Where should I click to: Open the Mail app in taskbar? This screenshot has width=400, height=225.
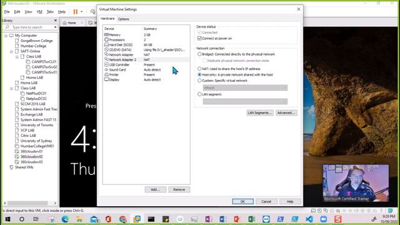tap(94, 219)
